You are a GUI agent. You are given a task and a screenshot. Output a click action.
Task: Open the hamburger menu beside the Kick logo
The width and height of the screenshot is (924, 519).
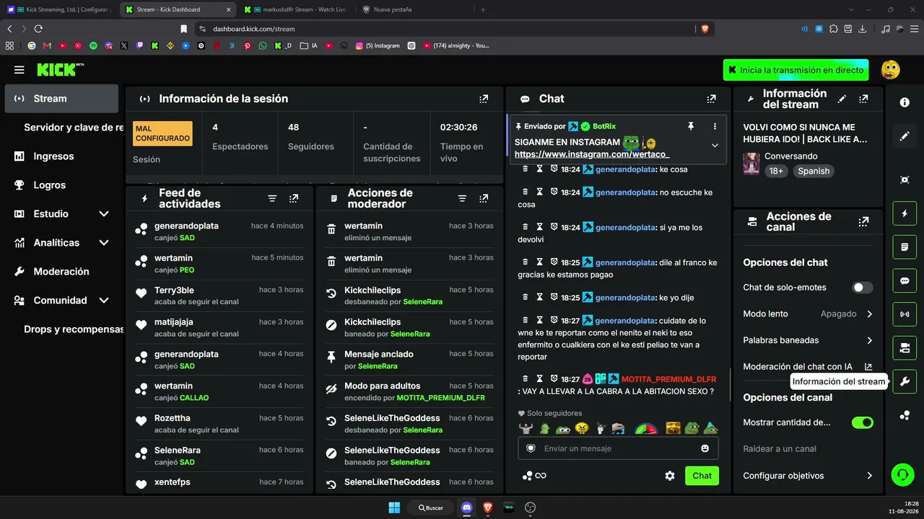(x=19, y=70)
